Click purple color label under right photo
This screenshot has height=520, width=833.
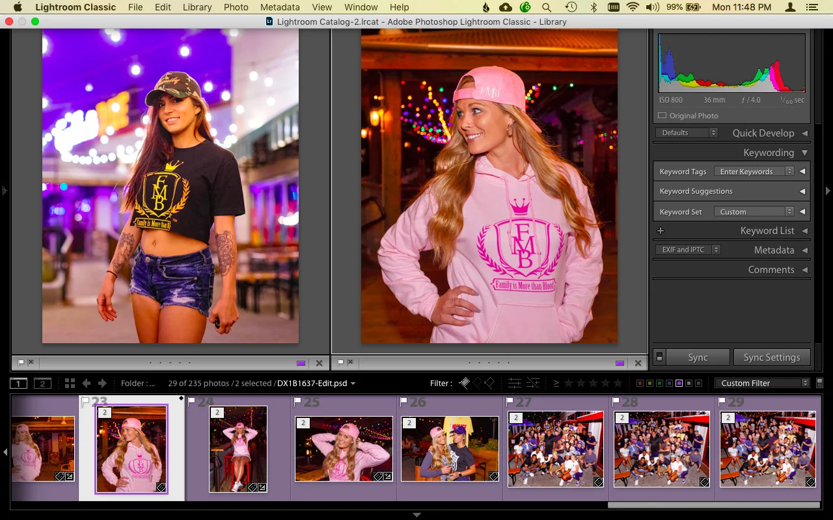pyautogui.click(x=620, y=363)
